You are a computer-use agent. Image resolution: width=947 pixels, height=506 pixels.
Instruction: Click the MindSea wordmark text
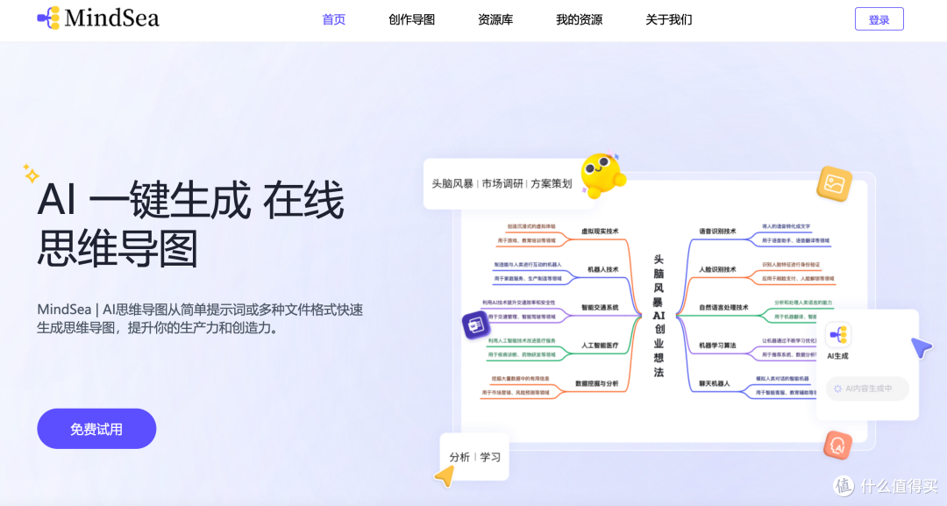[112, 18]
